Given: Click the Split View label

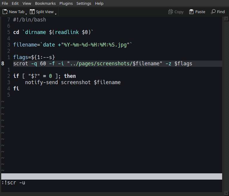Looking at the screenshot, I should pyautogui.click(x=45, y=12).
